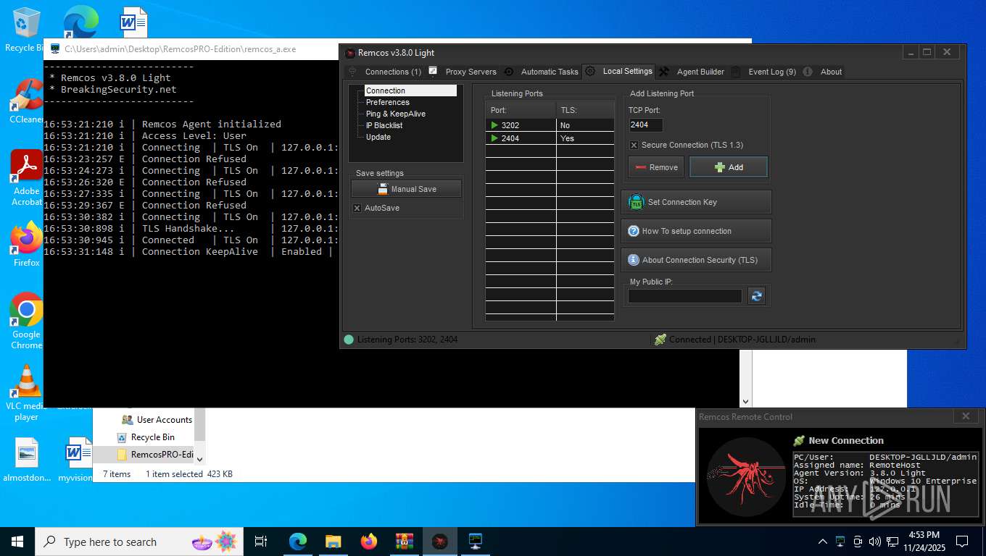Viewport: 986px width, 556px height.
Task: Select Update in the settings tree
Action: coord(378,137)
